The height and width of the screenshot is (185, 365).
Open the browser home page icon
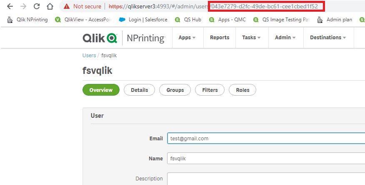(50, 6)
